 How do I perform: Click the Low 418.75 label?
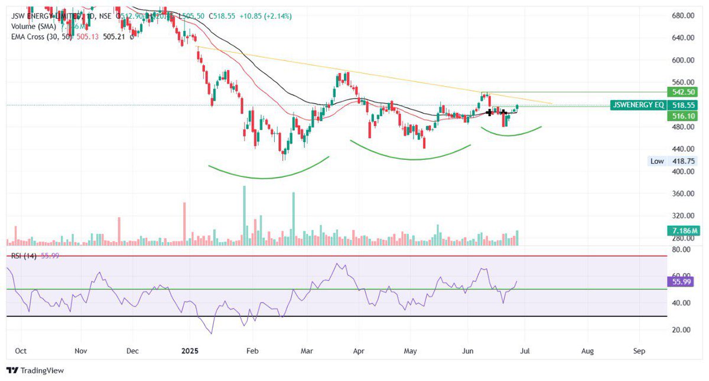click(674, 161)
